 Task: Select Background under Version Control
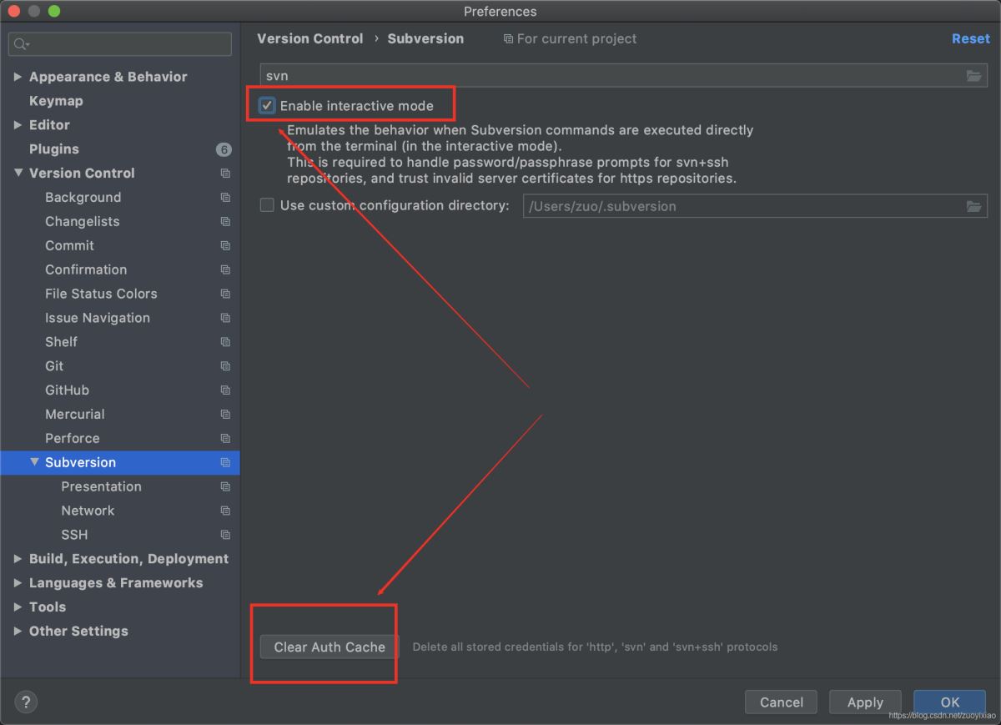[x=83, y=198]
